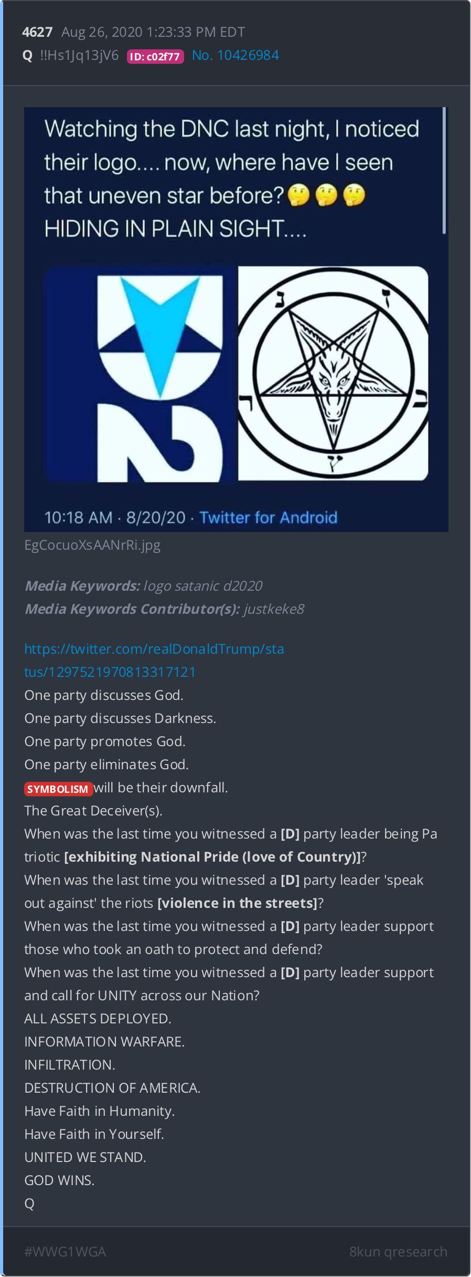
Task: Click the scrollbar inside the tweet screenshot
Action: [444, 171]
